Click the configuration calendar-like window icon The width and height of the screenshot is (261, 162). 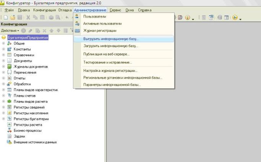point(226,17)
